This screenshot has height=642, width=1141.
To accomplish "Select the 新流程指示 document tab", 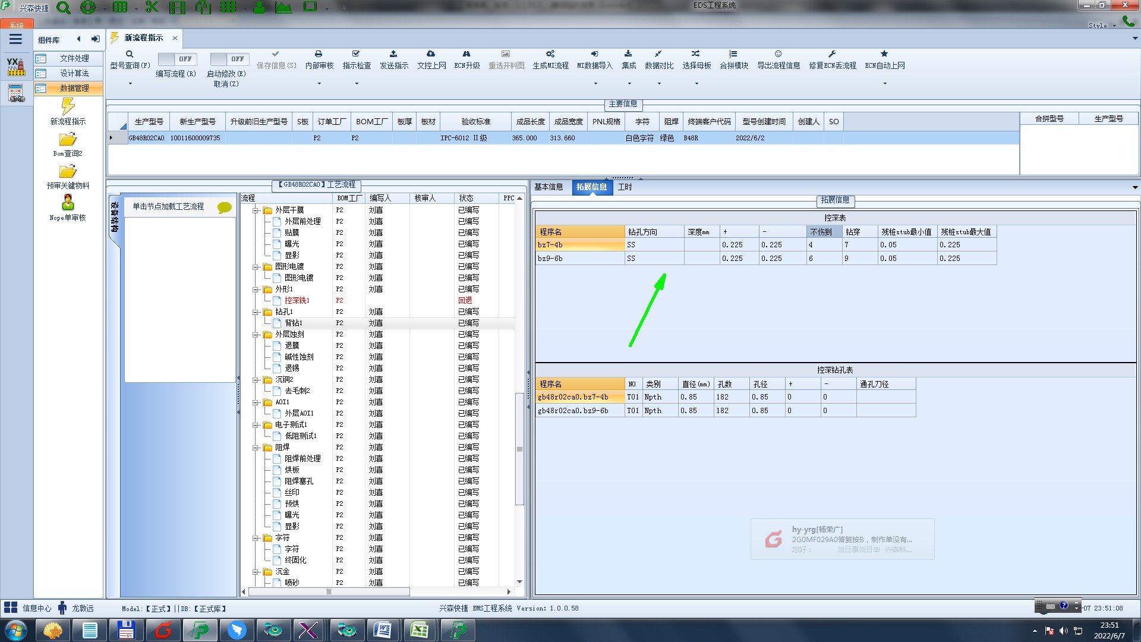I will (x=144, y=38).
